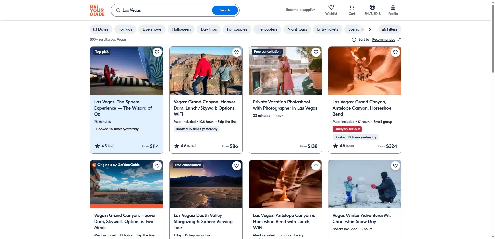Open the orange canyon hikers thumbnail
495x239 pixels.
pyautogui.click(x=365, y=71)
